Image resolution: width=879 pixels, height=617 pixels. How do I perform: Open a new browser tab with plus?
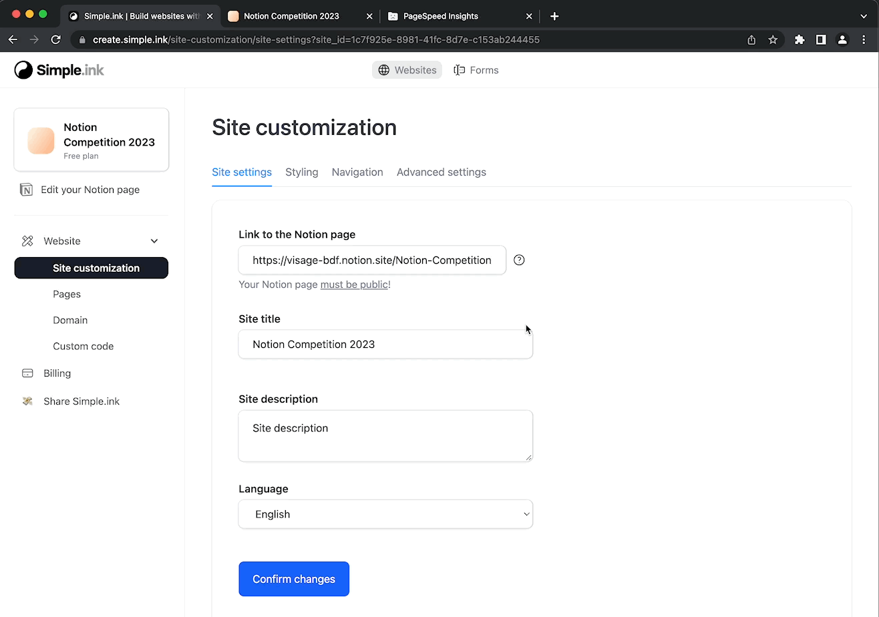click(x=554, y=16)
